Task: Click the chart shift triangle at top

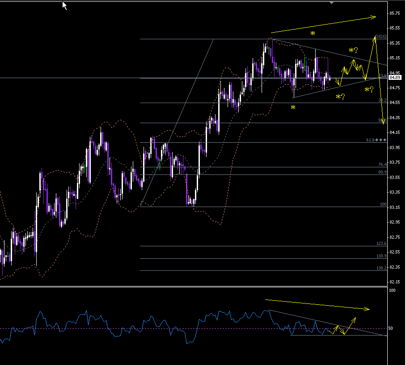Action: coord(331,3)
